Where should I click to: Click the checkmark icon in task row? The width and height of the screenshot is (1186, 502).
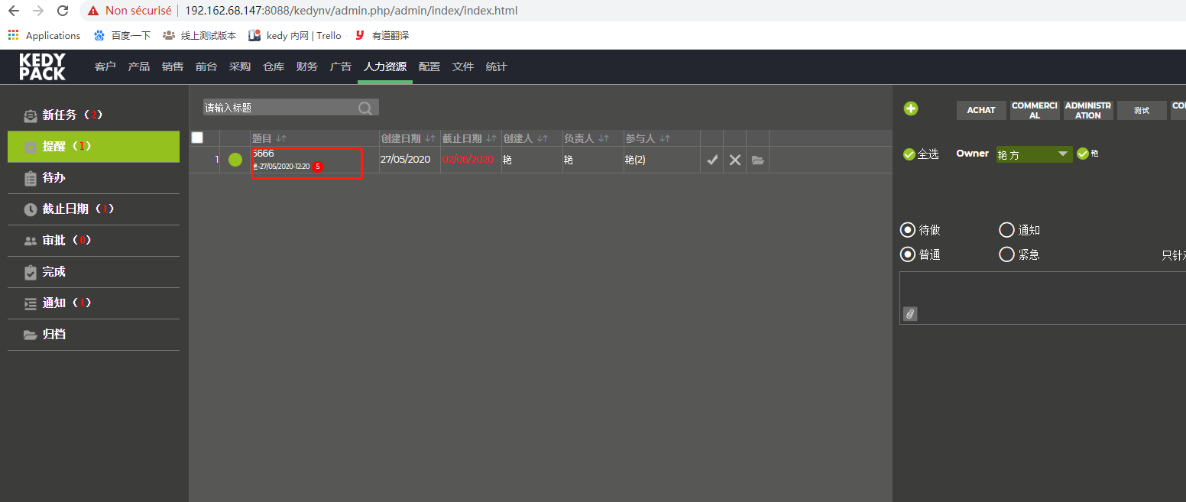(x=712, y=160)
